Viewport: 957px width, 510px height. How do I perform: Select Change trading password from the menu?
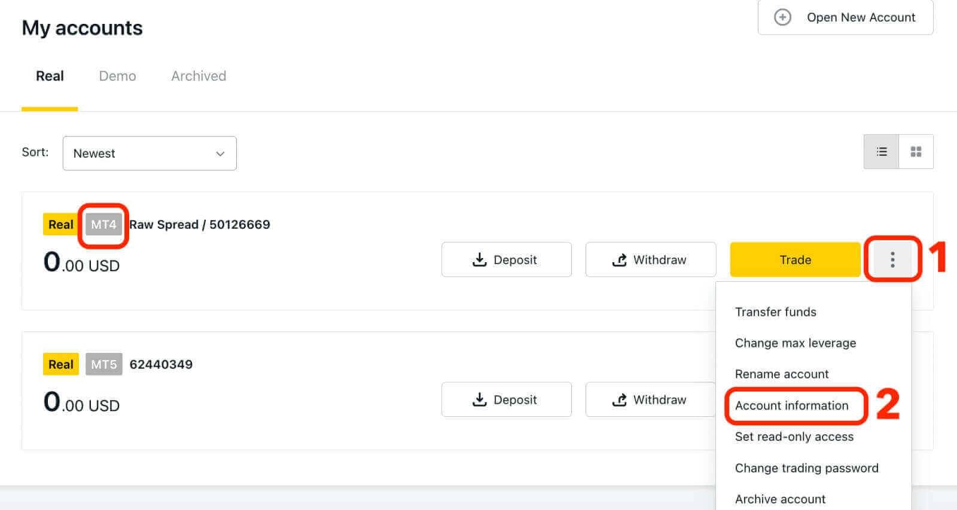(807, 468)
